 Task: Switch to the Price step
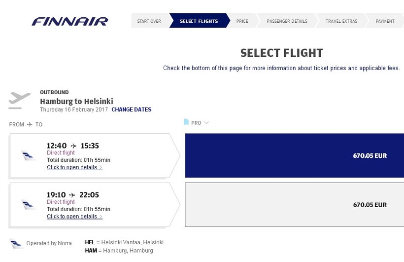click(x=242, y=21)
